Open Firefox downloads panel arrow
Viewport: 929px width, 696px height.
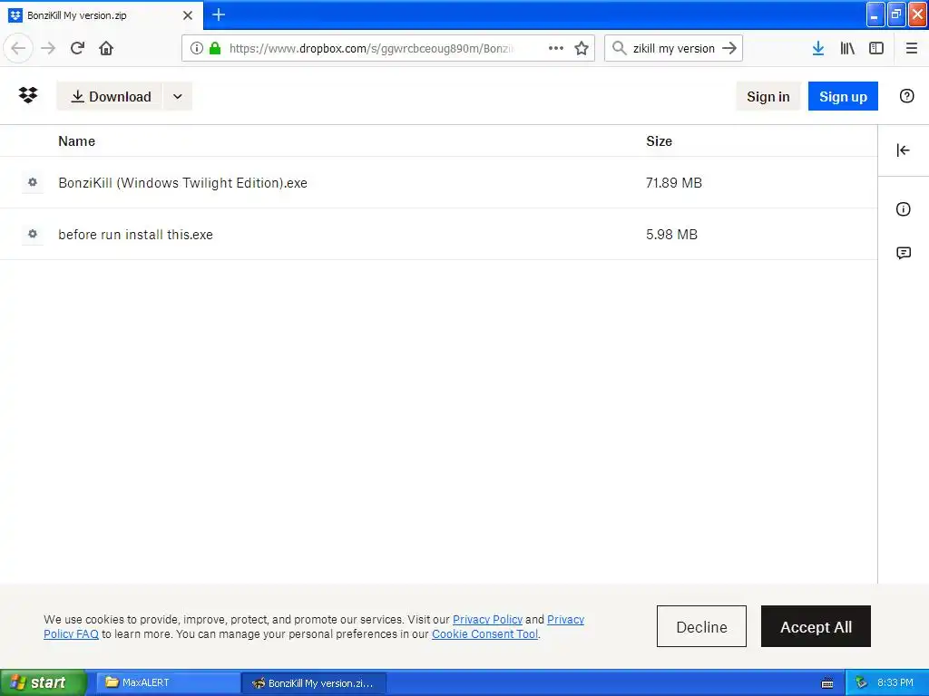(x=817, y=48)
